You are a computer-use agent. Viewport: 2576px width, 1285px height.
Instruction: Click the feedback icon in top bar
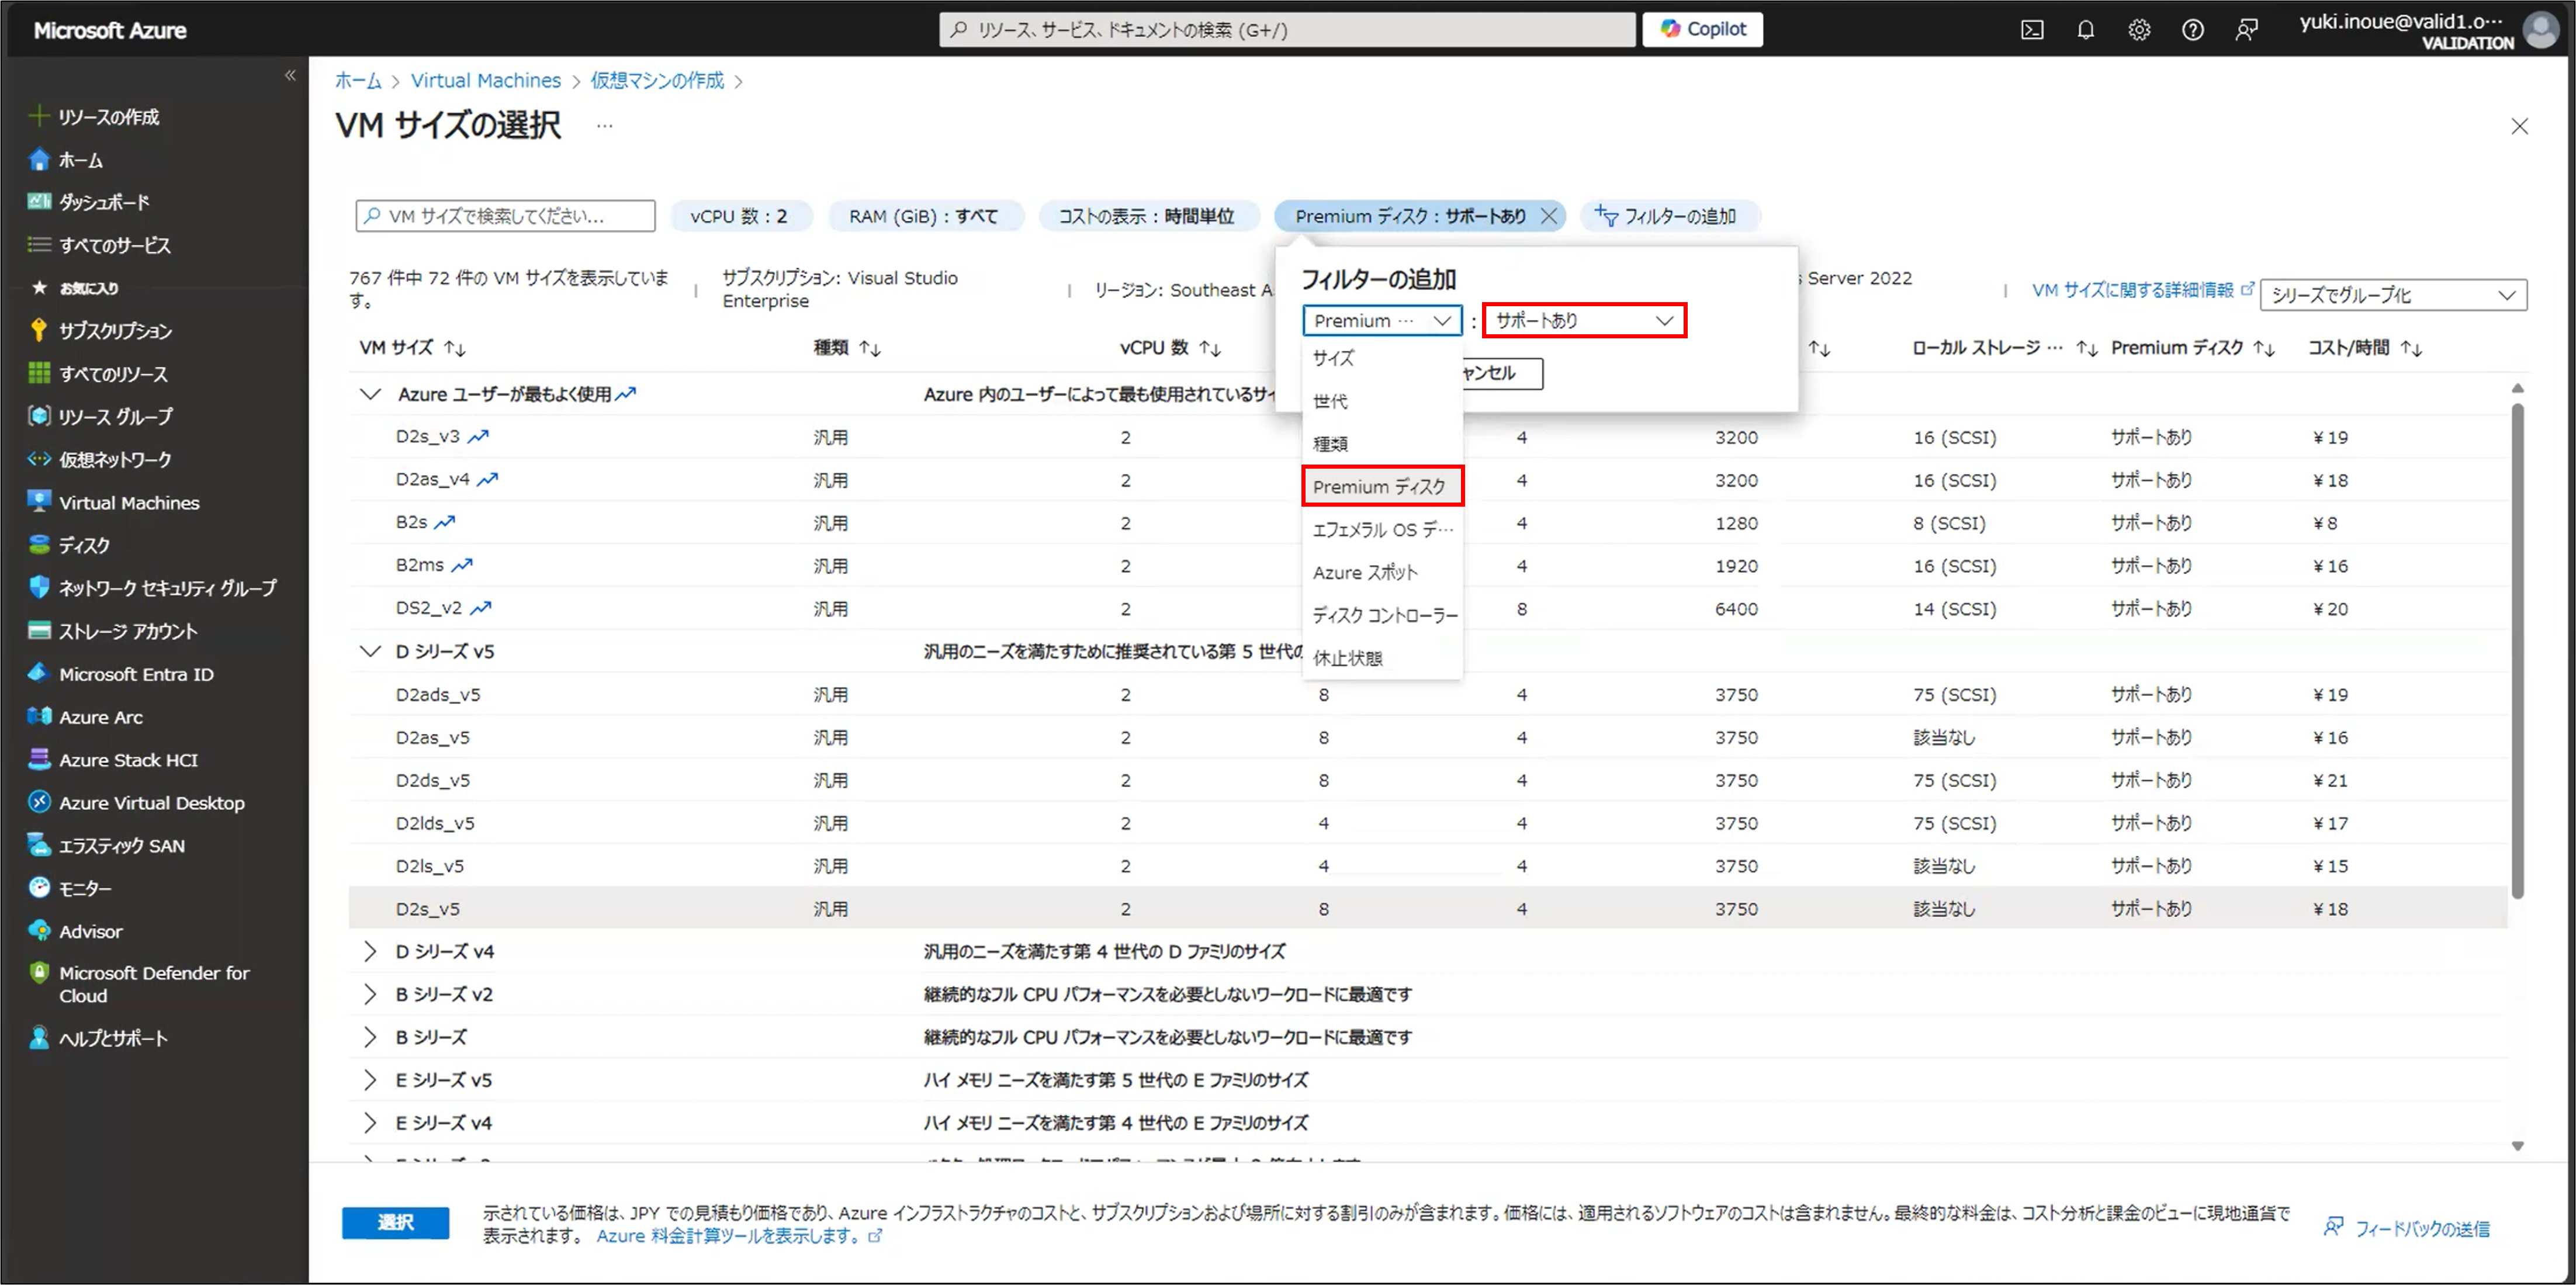(2247, 30)
